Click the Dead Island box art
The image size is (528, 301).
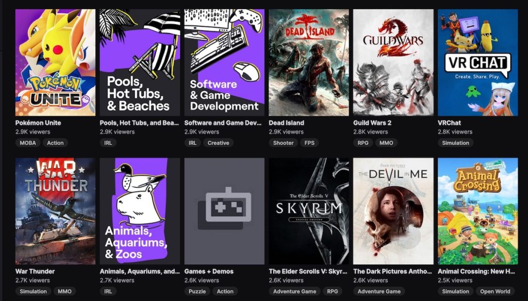(309, 62)
